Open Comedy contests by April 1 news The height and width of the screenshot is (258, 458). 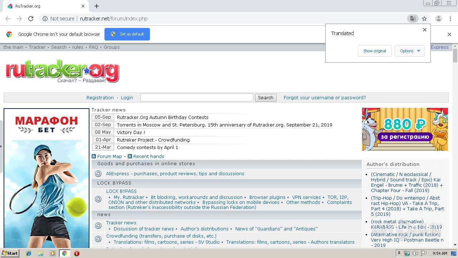coord(147,147)
